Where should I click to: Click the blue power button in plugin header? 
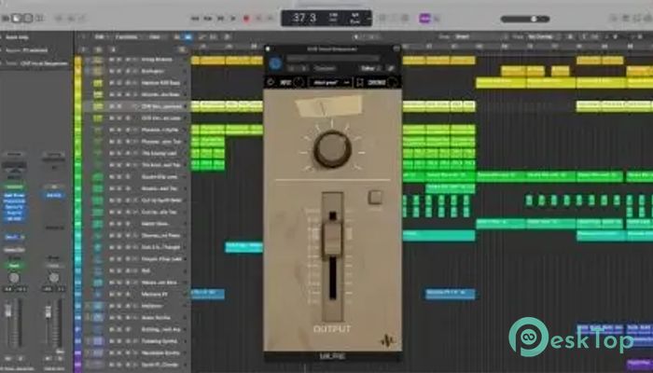[x=276, y=63]
